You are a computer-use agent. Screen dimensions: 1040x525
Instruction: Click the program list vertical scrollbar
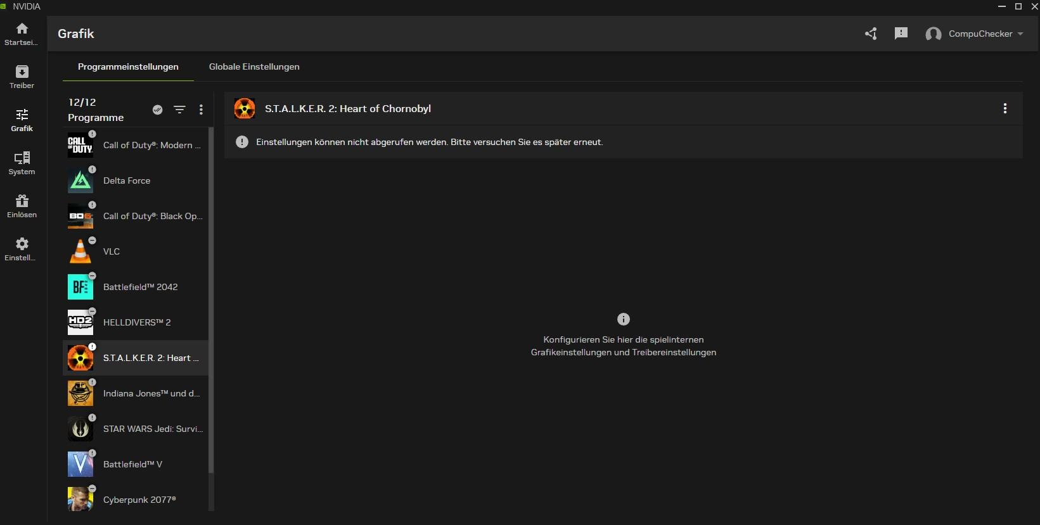211,301
